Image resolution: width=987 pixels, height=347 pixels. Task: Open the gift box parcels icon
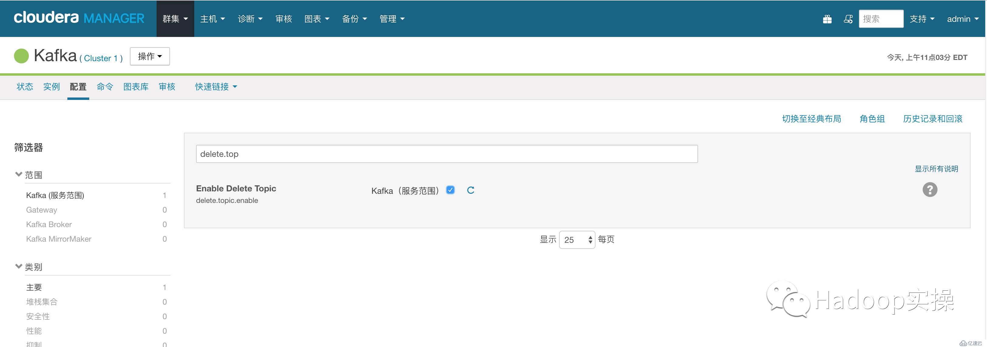point(827,19)
